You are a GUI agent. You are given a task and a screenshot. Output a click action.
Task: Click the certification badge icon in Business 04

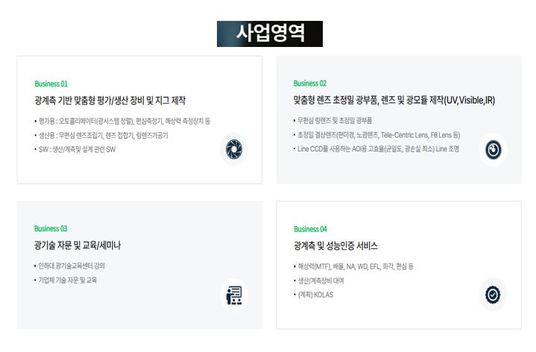[x=493, y=295]
